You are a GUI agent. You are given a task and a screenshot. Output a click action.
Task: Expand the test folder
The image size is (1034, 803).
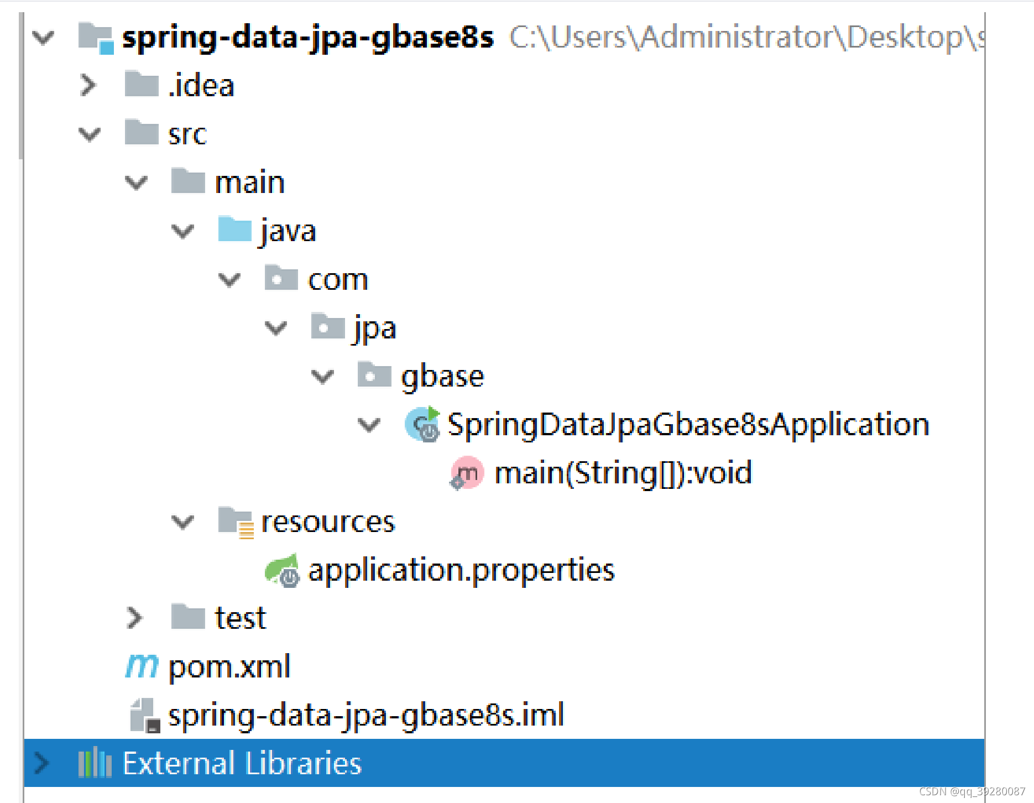[x=134, y=618]
